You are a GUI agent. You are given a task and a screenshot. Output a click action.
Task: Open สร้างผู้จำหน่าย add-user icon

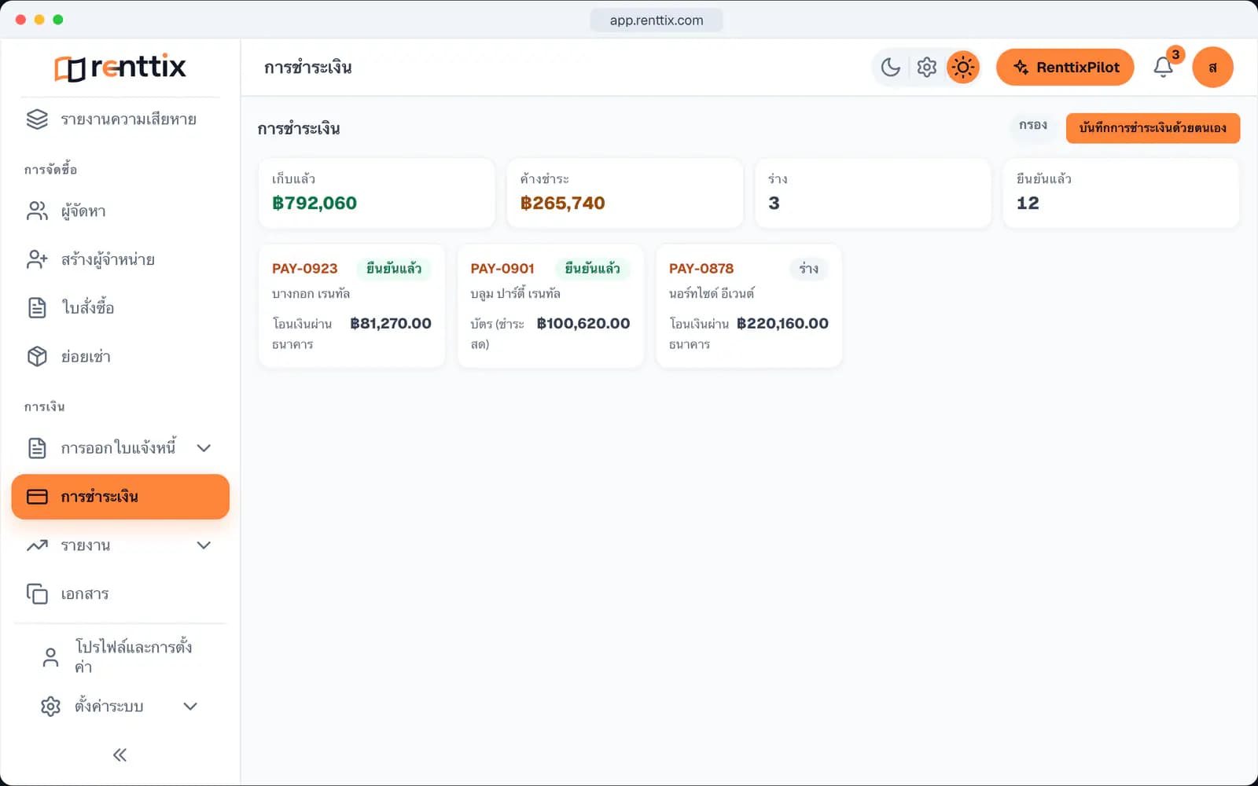click(x=37, y=259)
